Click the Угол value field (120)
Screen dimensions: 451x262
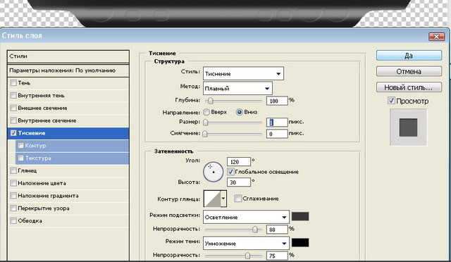(239, 161)
